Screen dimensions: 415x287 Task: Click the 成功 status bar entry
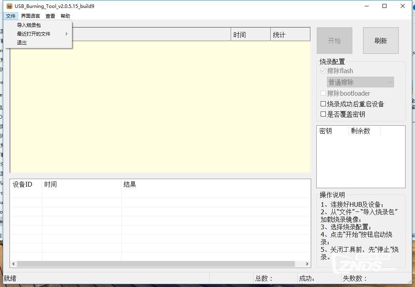307,278
